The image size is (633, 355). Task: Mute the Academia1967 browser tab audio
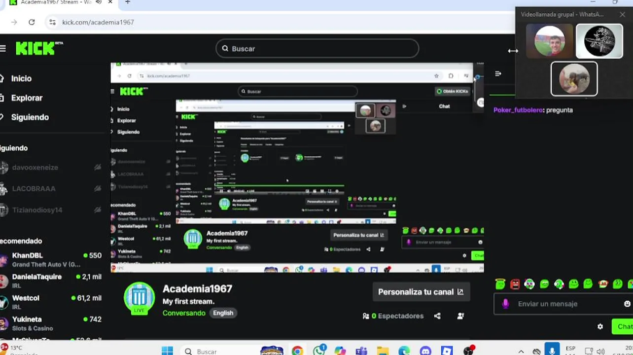pyautogui.click(x=99, y=2)
